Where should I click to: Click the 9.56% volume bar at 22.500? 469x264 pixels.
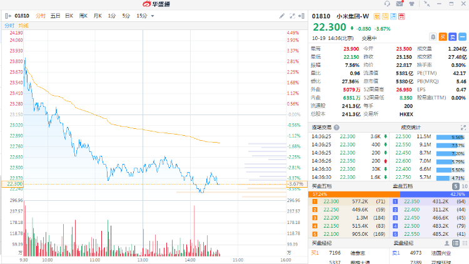point(450,138)
